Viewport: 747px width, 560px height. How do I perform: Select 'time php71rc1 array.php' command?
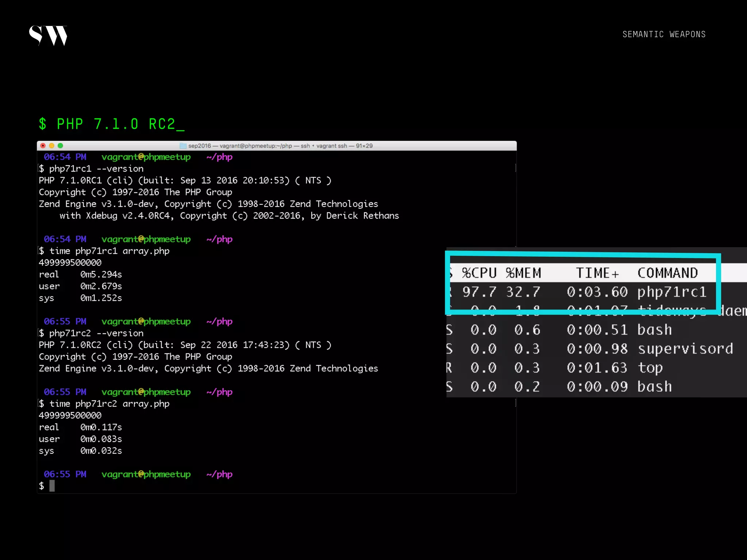tap(104, 251)
